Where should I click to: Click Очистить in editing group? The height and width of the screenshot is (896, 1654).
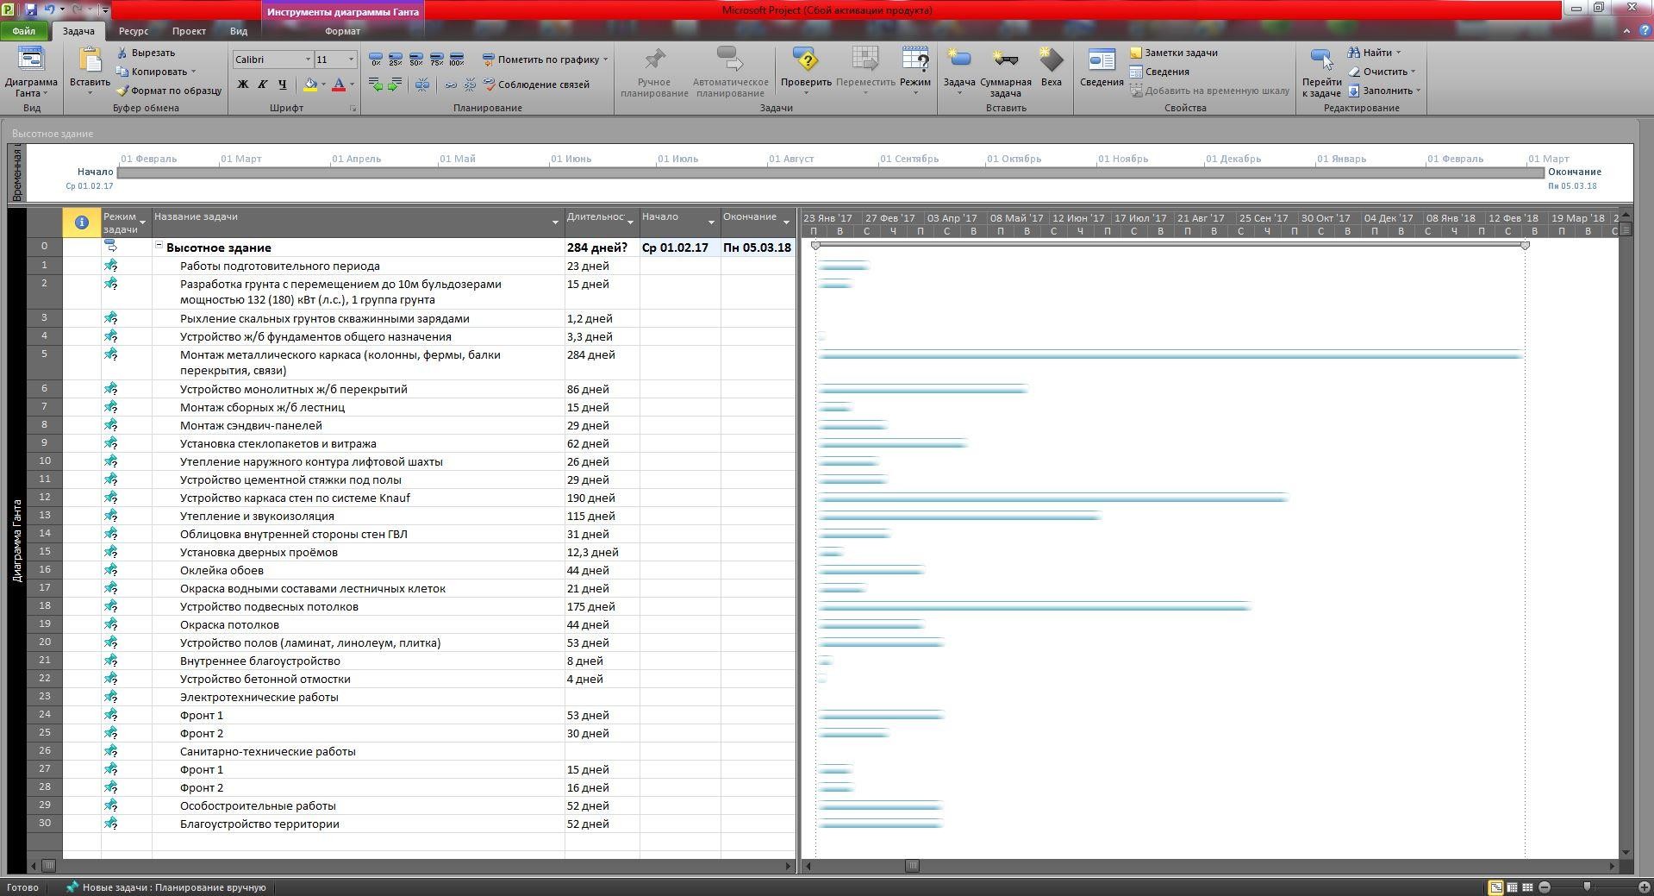click(1382, 72)
